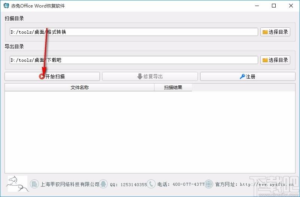300x197 pixels.
Task: Click the telephone icon
Action: pos(151,184)
